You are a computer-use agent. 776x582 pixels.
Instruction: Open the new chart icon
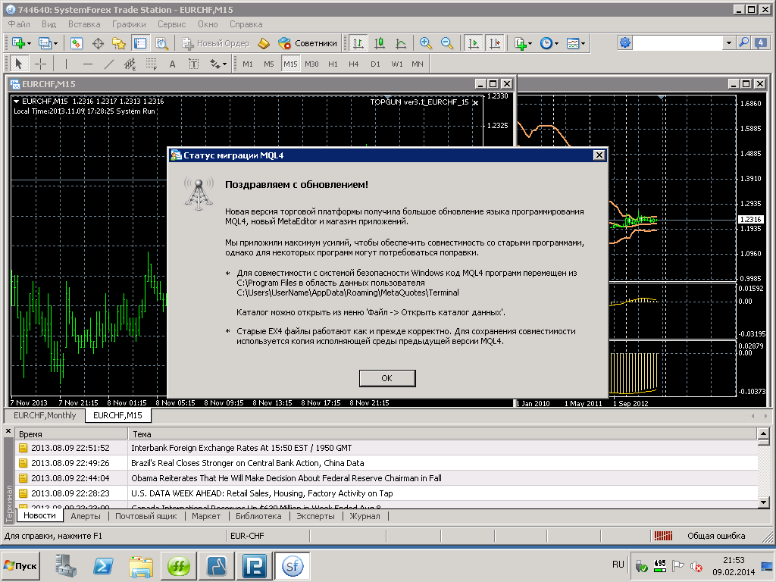(x=18, y=43)
